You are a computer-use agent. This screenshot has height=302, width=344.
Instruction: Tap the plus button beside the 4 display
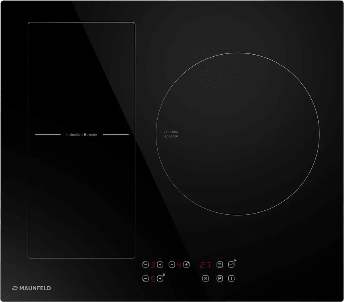tap(186, 265)
